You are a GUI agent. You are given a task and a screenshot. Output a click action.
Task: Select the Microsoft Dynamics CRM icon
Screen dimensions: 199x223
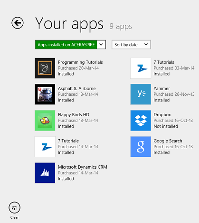pyautogui.click(x=45, y=173)
